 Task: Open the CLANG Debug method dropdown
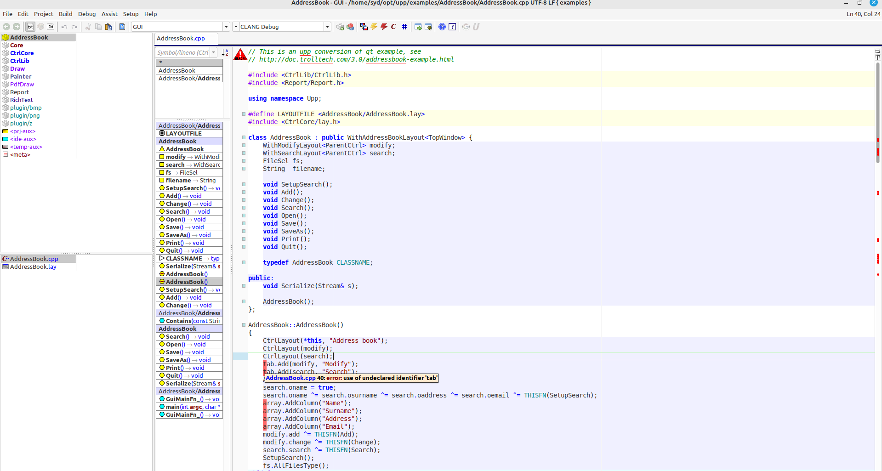(327, 26)
